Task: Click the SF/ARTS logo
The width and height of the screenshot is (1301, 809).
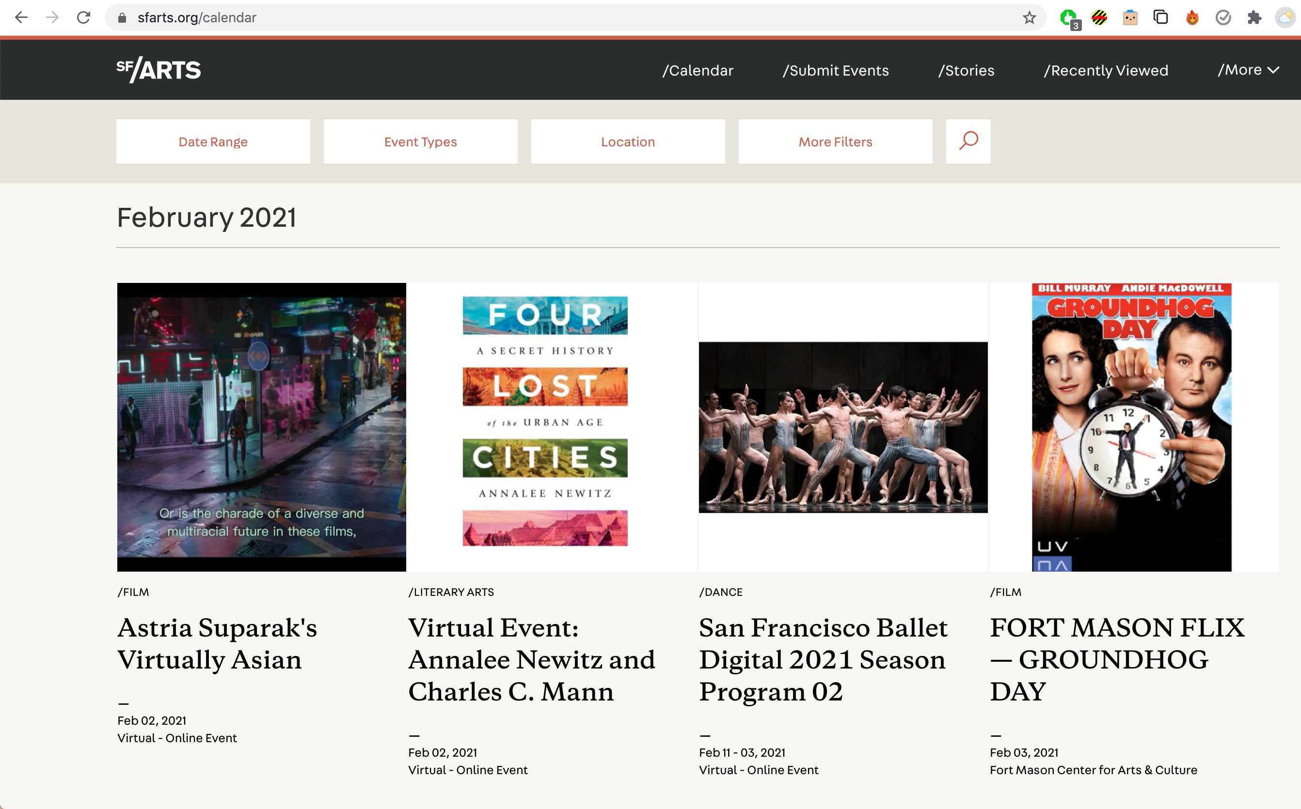Action: pos(159,70)
